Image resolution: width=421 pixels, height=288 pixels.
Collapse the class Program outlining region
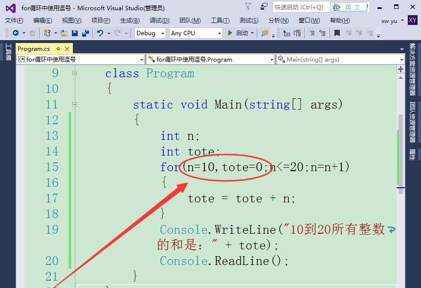coord(75,73)
